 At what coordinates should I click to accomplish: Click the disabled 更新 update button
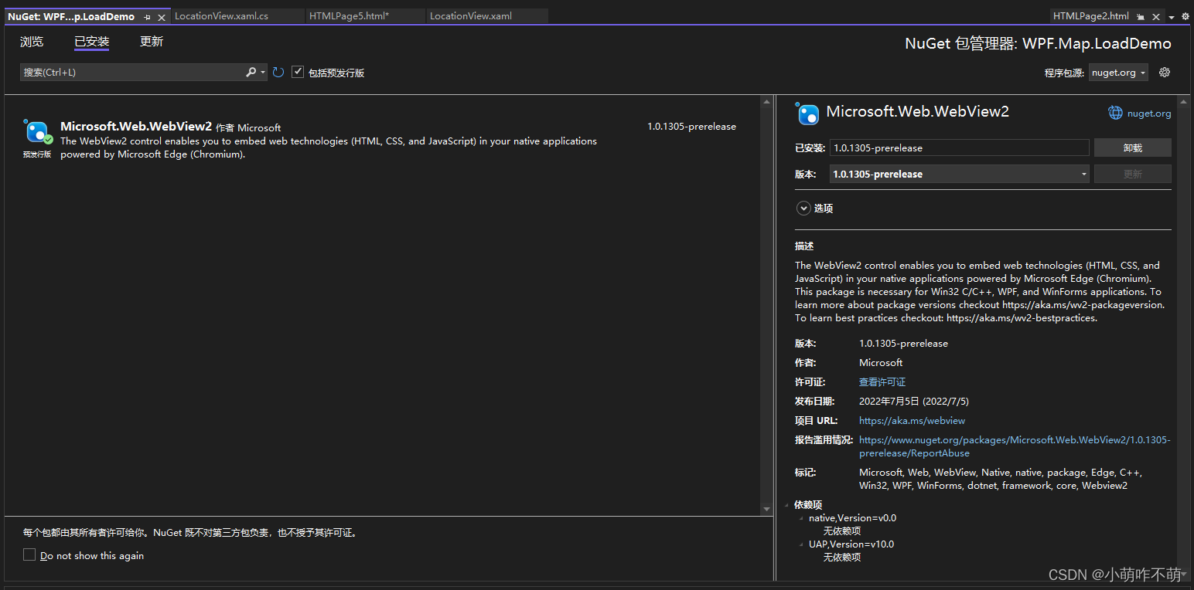1132,174
